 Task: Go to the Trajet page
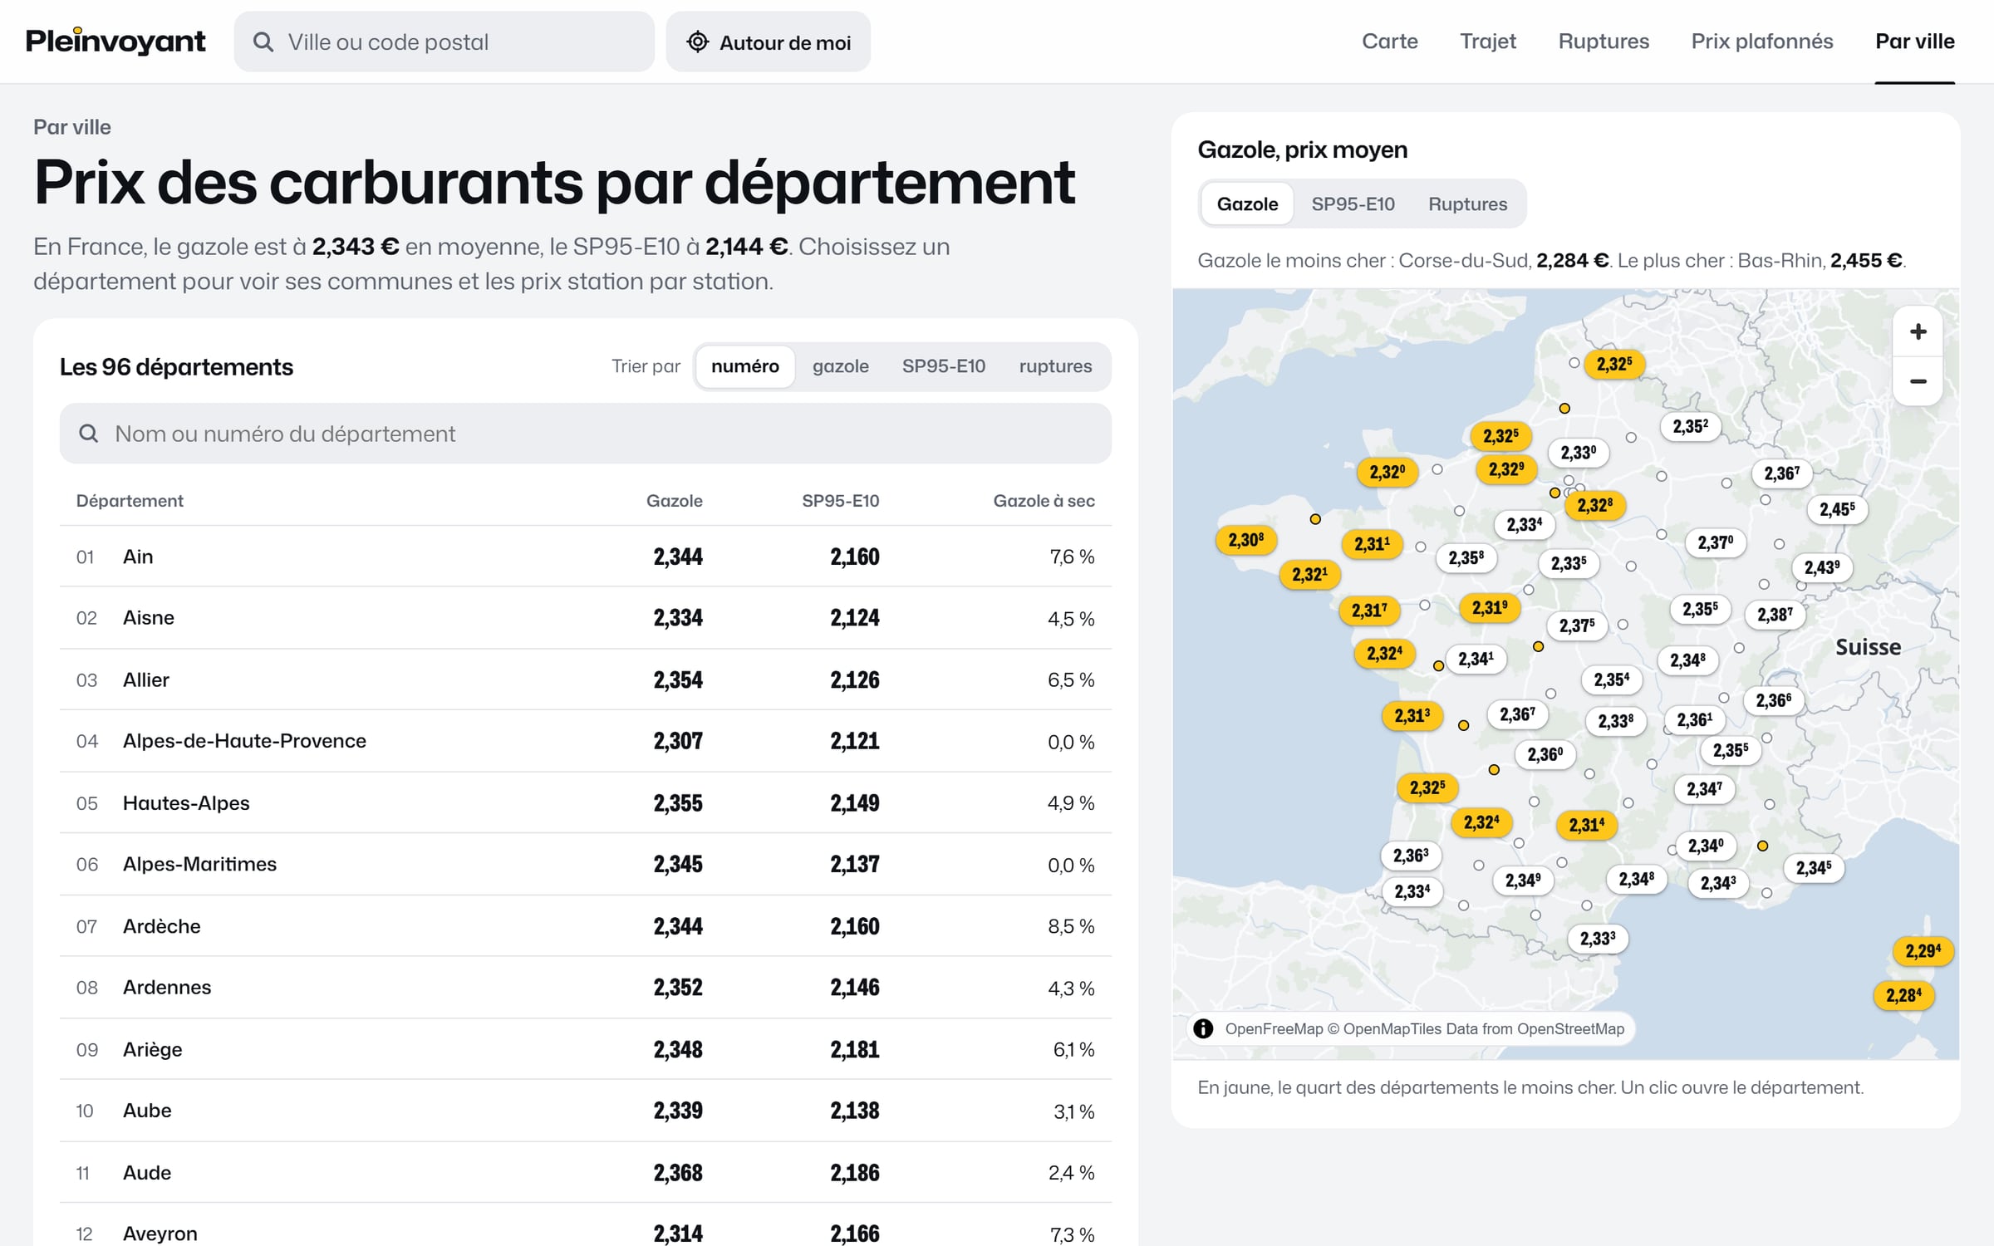[1487, 42]
